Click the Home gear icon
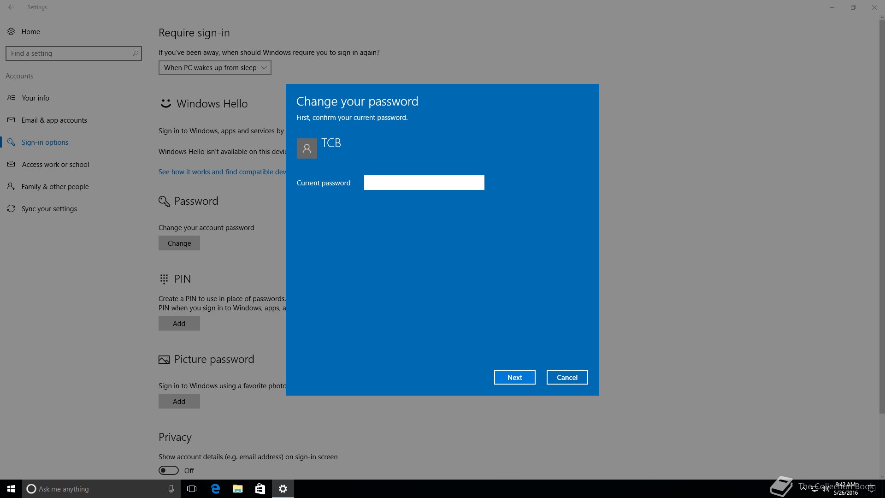885x498 pixels. [11, 31]
